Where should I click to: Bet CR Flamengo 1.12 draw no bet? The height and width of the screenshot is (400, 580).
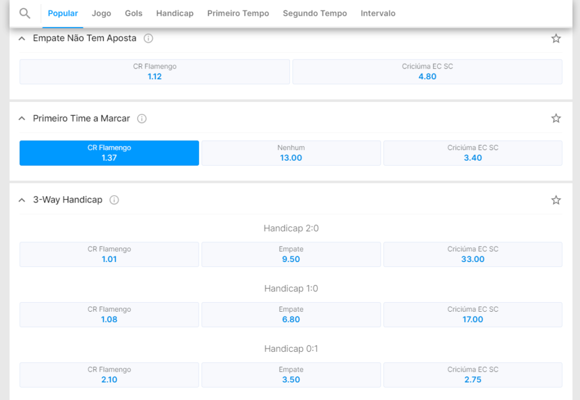[155, 72]
